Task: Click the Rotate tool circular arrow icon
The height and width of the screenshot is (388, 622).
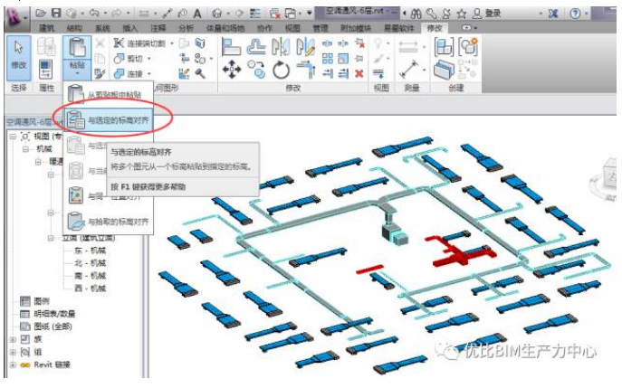Action: (282, 70)
